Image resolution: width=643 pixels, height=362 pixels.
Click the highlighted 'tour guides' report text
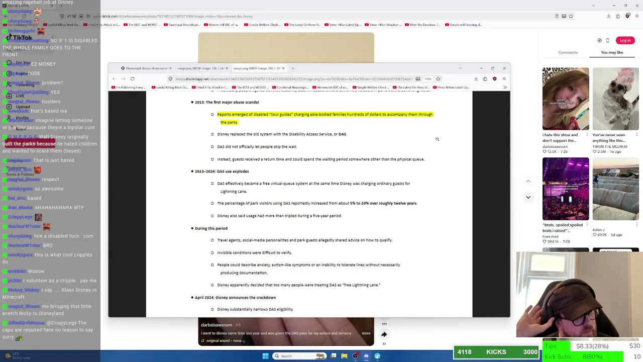click(x=325, y=118)
